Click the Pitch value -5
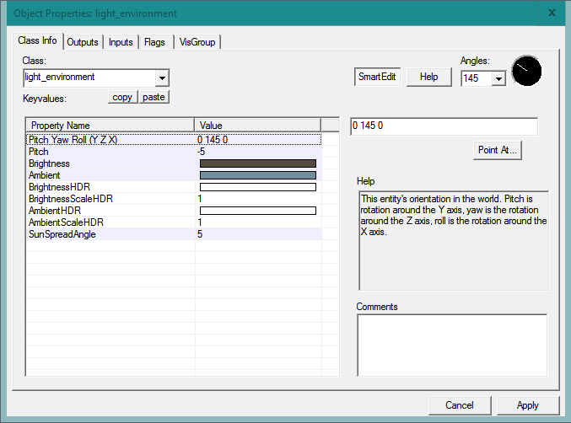Screen dimensions: 571x423 tap(201, 152)
